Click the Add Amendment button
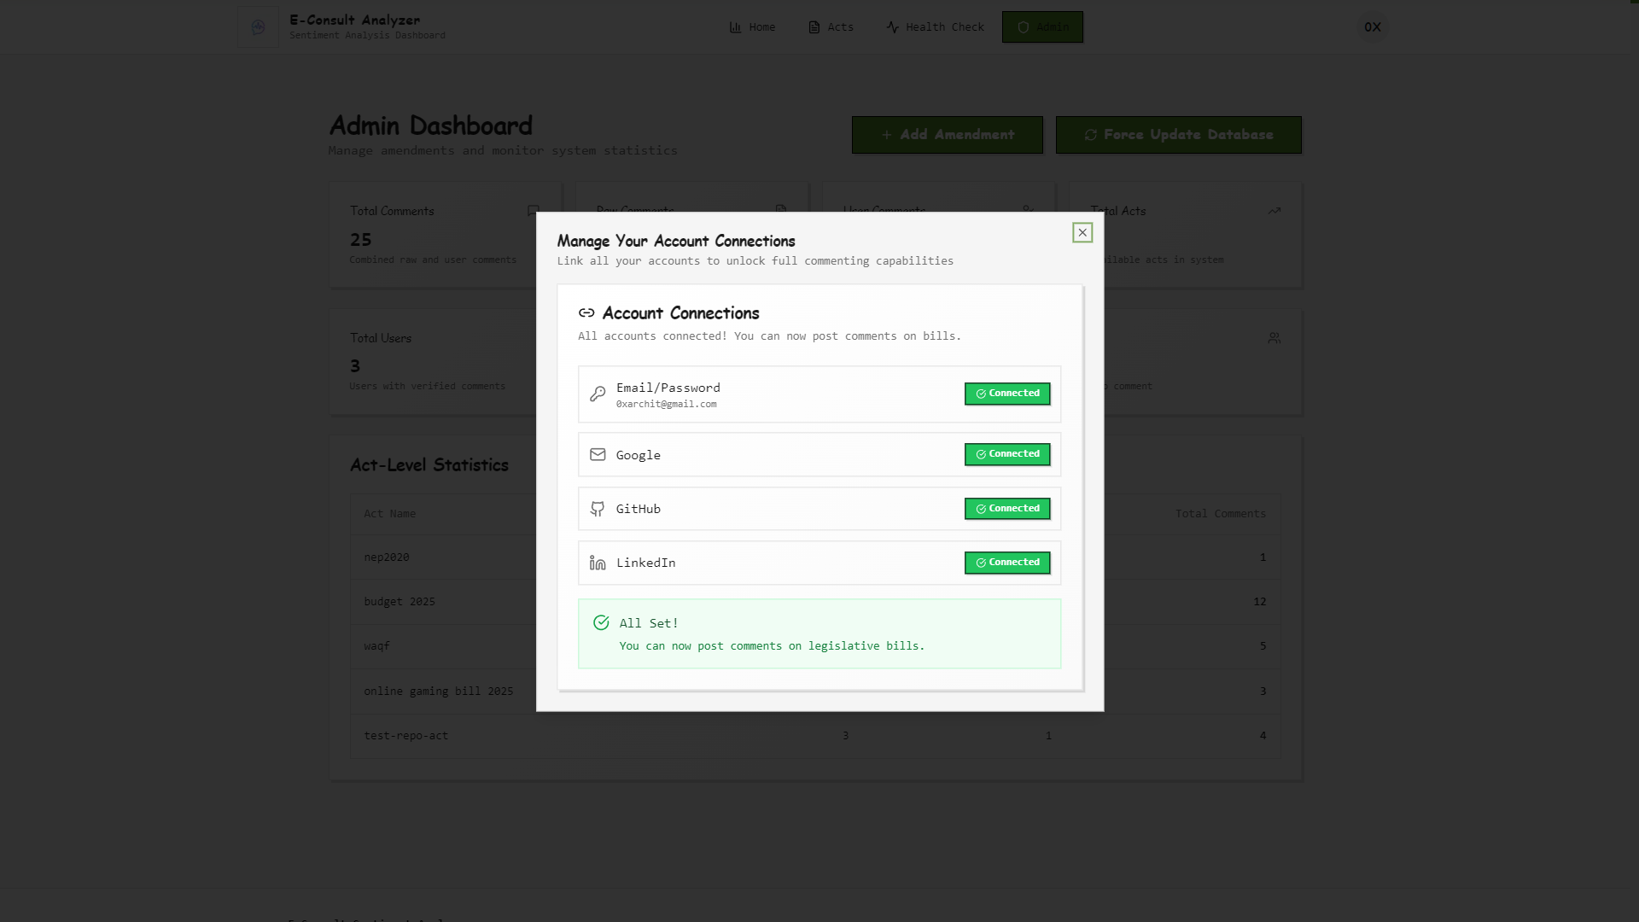Viewport: 1639px width, 922px height. tap(947, 134)
